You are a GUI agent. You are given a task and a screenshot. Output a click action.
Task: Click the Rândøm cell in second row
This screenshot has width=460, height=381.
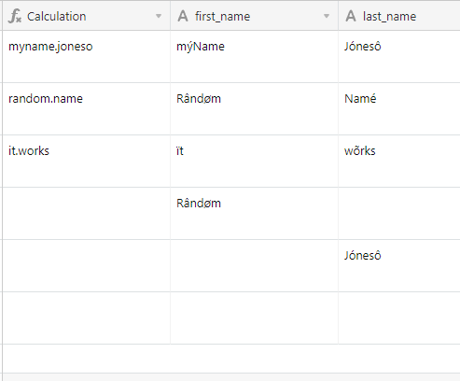pyautogui.click(x=254, y=109)
